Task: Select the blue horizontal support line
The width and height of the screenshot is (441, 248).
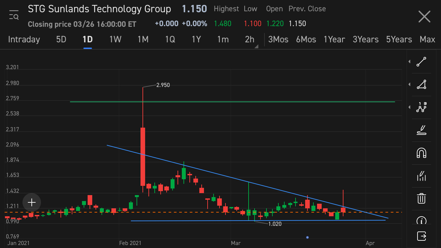Action: tap(259, 221)
